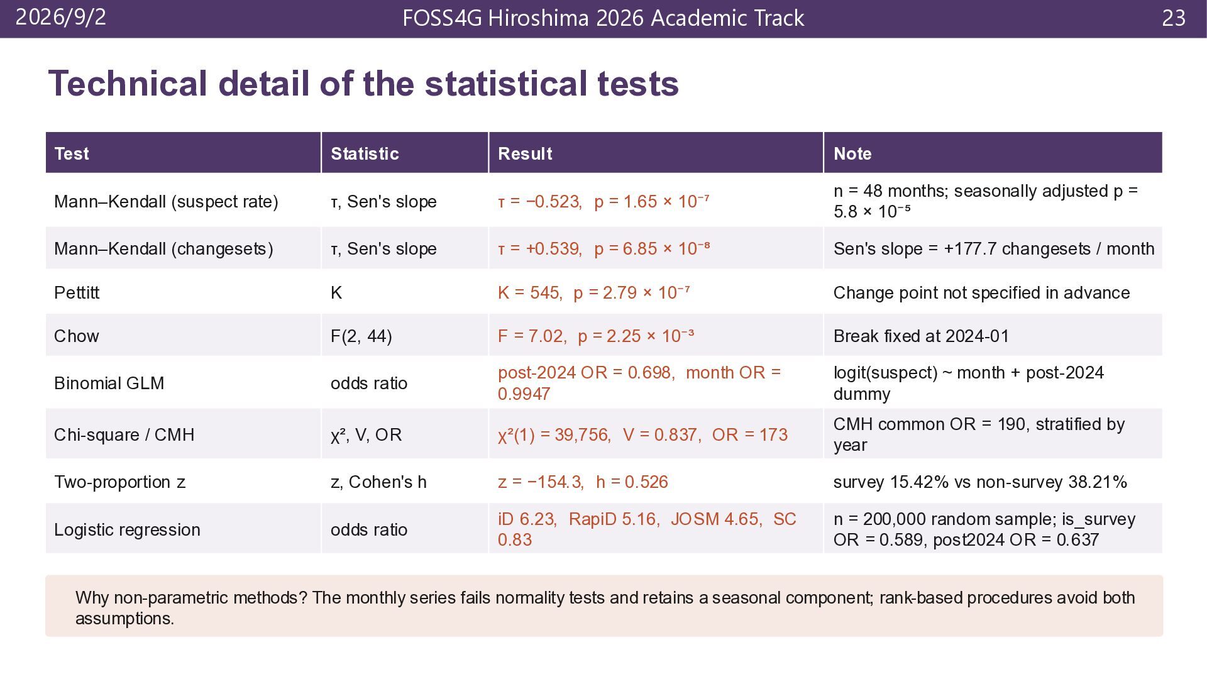Click the note 'Break fixed at 2024-01'
Screen dimensions: 1207x679
[x=921, y=336]
